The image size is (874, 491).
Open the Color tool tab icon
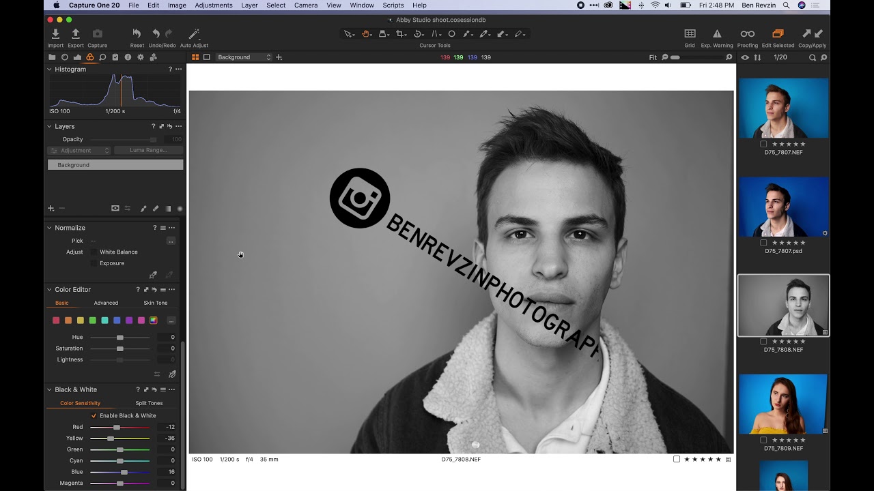click(89, 57)
